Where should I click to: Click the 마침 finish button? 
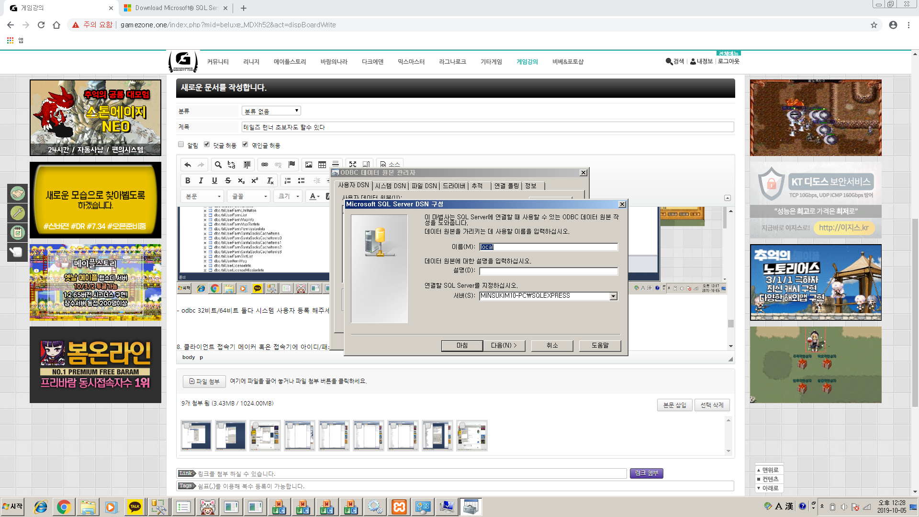462,346
